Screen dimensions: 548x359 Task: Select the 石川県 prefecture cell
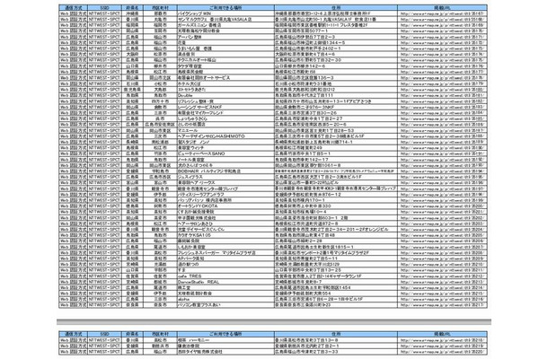132,83
